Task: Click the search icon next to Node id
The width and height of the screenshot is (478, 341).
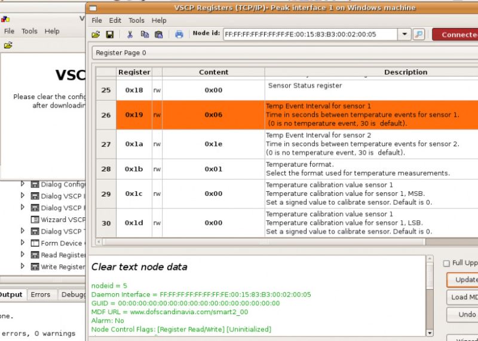Action: (x=419, y=35)
